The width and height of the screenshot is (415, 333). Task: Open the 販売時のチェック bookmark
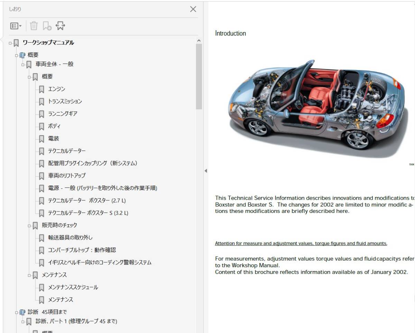(59, 225)
